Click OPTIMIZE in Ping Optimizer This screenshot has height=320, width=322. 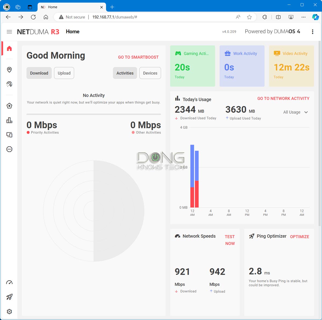tap(299, 237)
